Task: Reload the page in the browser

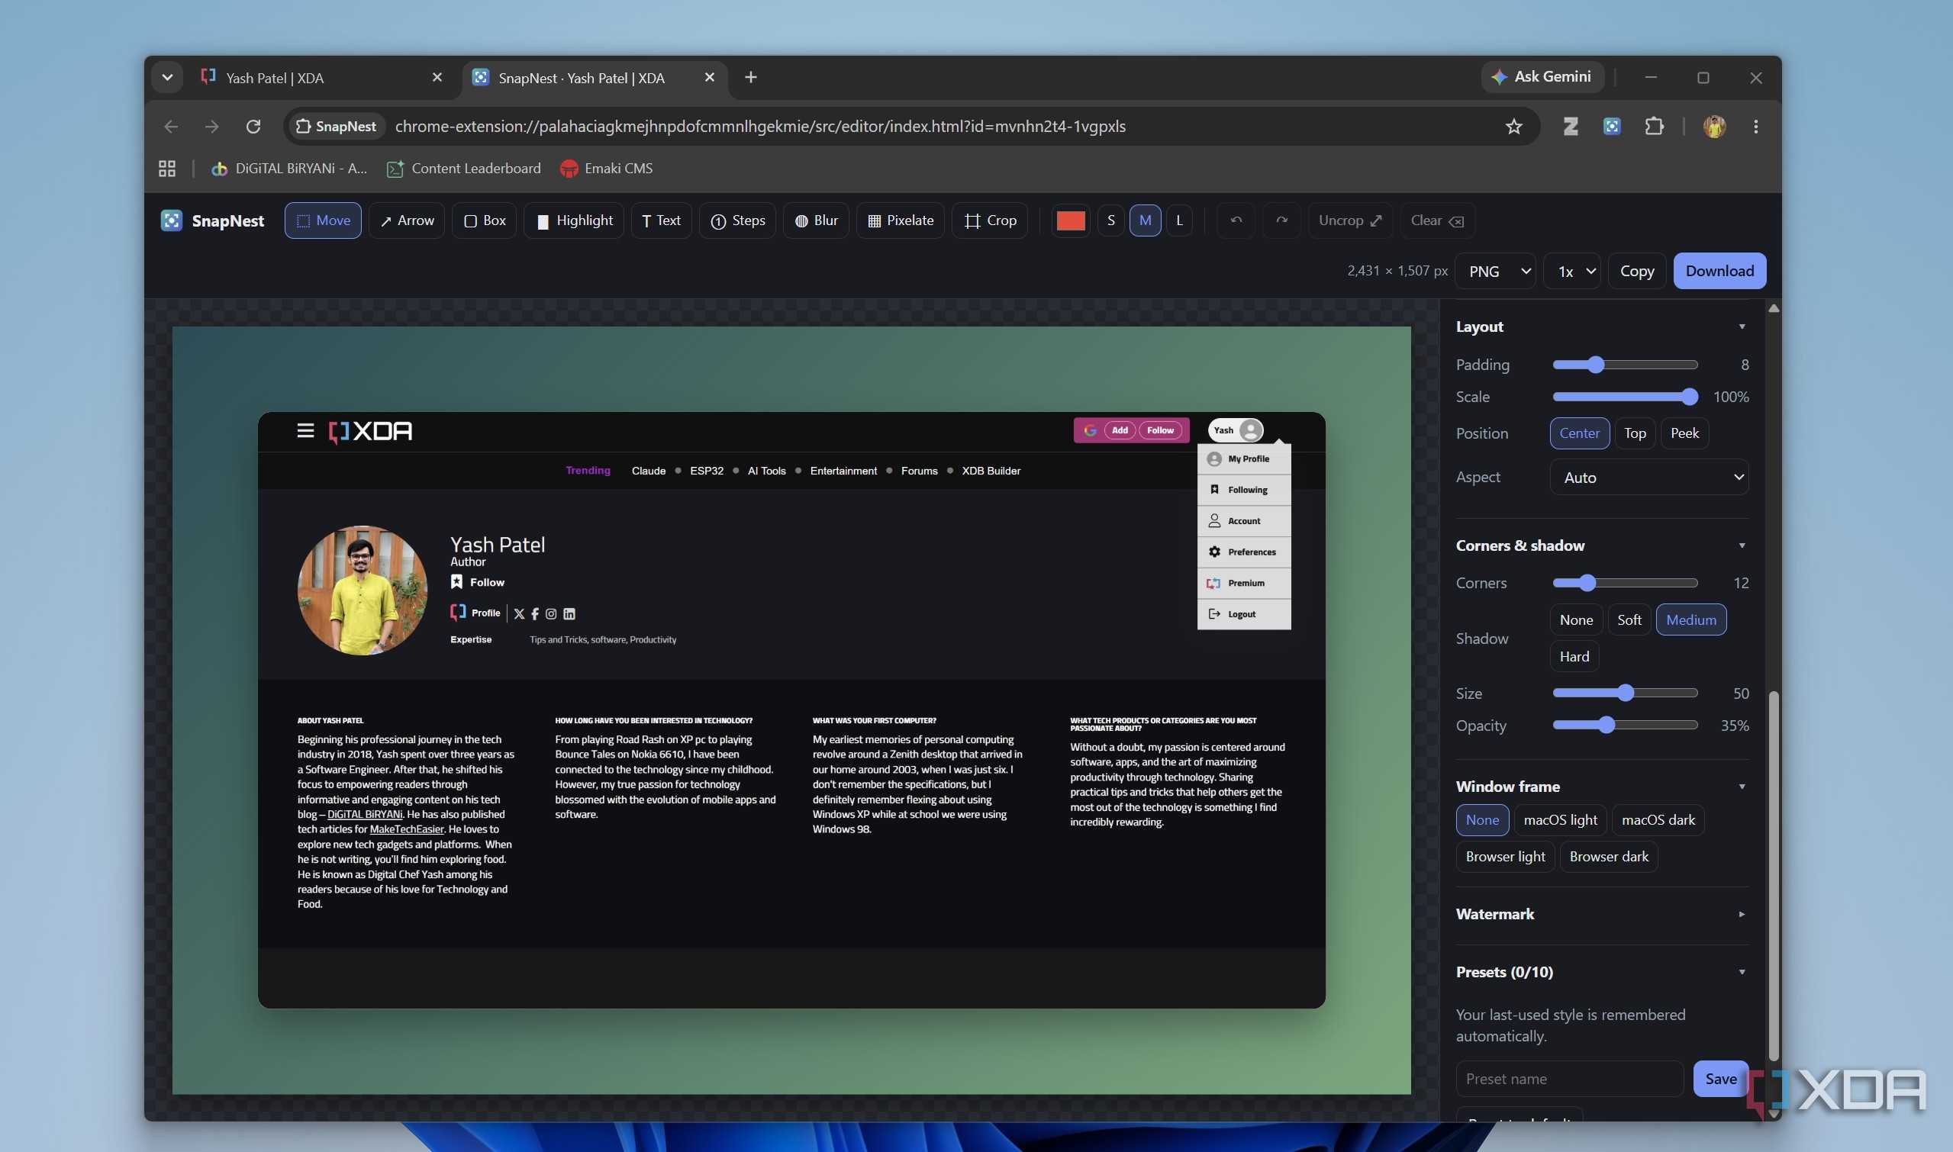Action: 253,126
